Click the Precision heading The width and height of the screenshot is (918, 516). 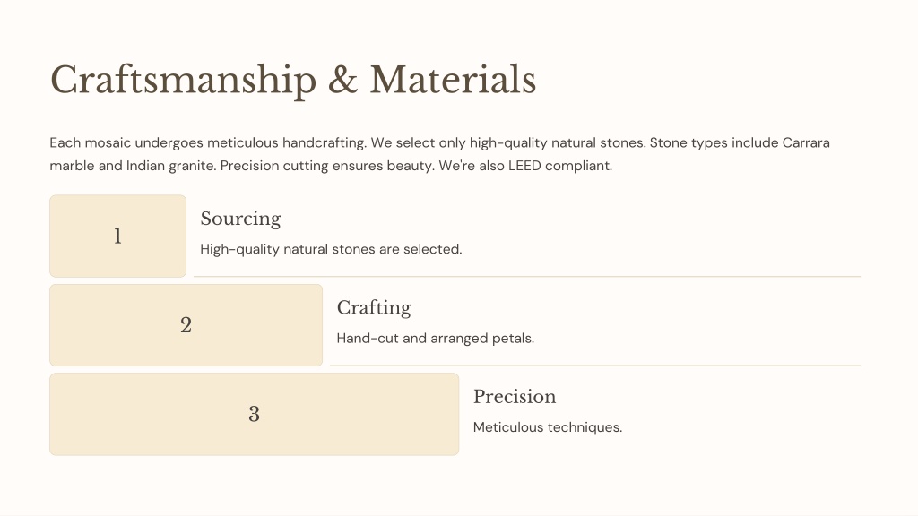(x=515, y=397)
